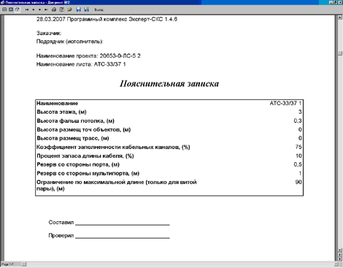The width and height of the screenshot is (343, 268).
Task: Click vertical scrollbar up arrow
Action: [x=339, y=18]
